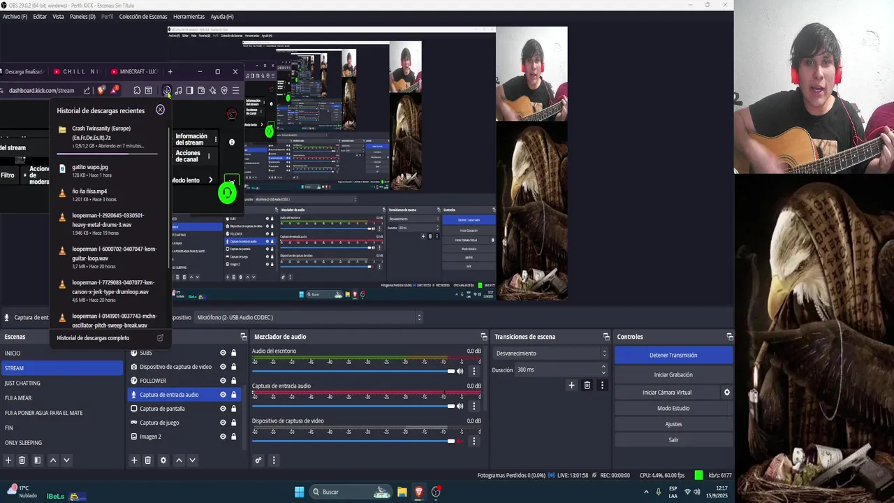
Task: Expand Modo lento chevron in captured browser
Action: click(210, 180)
